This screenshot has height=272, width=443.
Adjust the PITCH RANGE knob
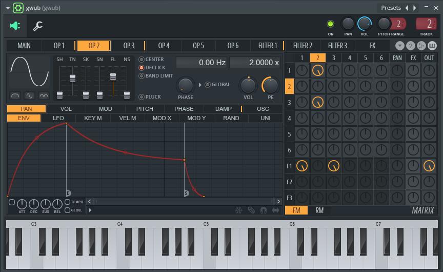coord(384,24)
